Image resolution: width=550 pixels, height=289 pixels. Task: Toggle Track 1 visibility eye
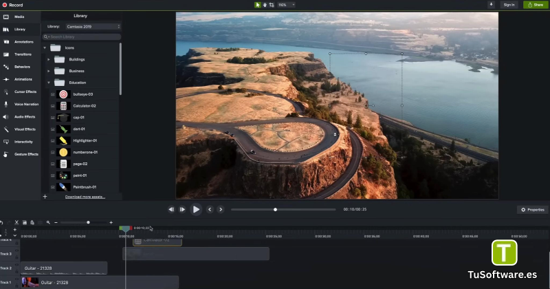[16, 279]
